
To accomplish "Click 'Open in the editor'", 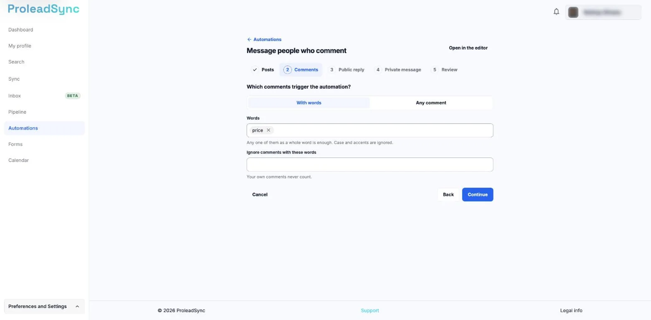I will coord(468,48).
